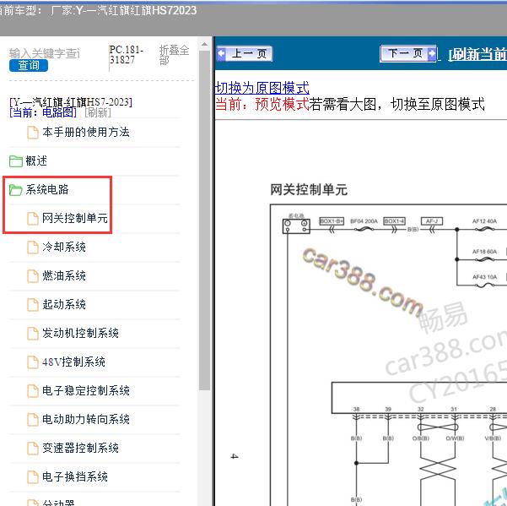
Task: Collapse the 系统电路 folder
Action: (x=47, y=190)
